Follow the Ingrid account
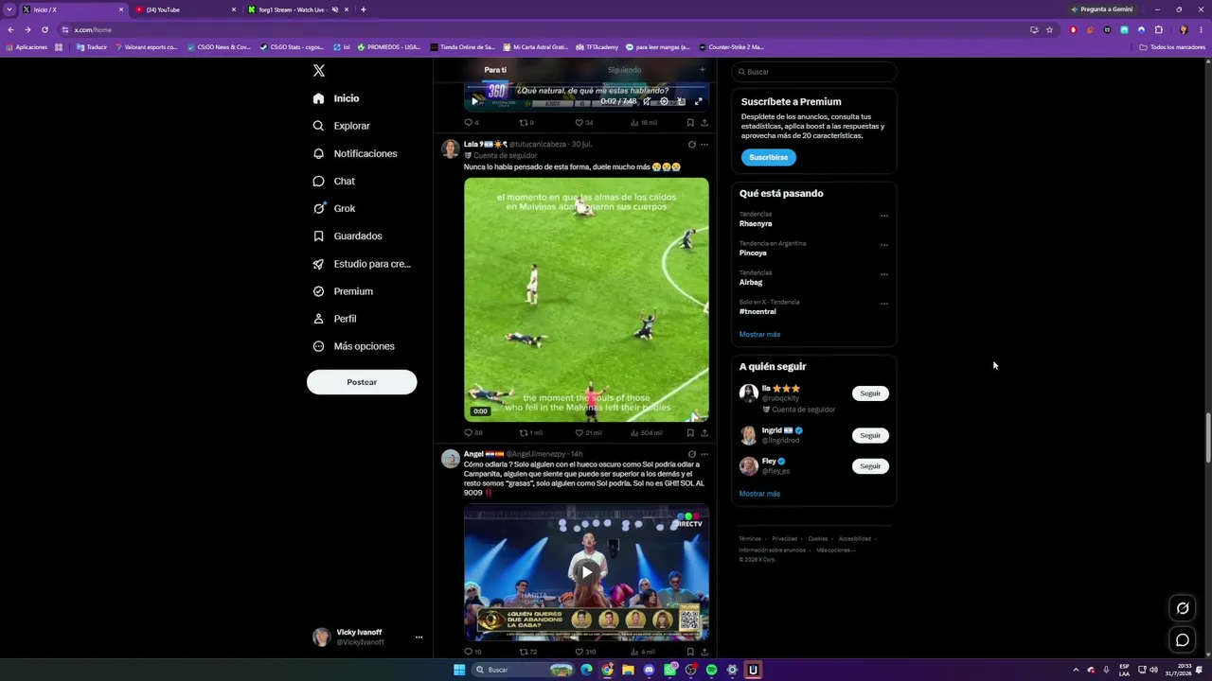1212x681 pixels. (x=870, y=435)
